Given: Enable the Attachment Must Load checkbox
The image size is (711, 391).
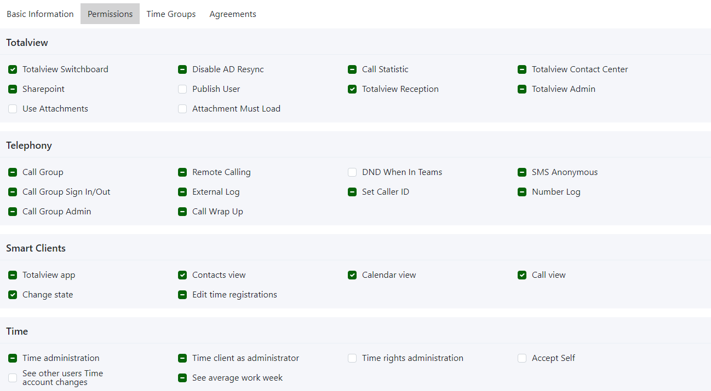Looking at the screenshot, I should (x=182, y=109).
